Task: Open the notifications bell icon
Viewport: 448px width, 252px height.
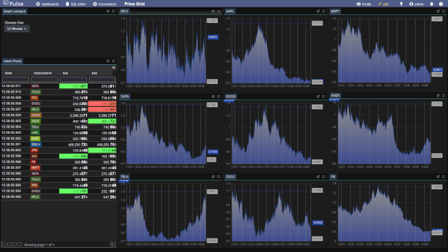Action: click(432, 4)
